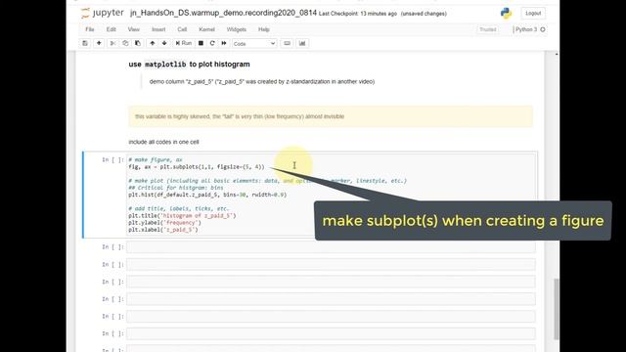
Task: Click the Python logo icon
Action: (x=507, y=13)
